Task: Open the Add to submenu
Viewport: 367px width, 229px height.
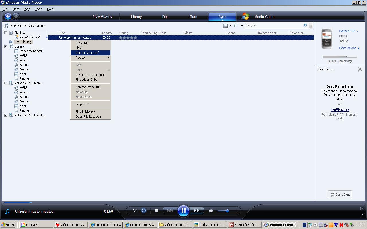Action: click(x=91, y=58)
